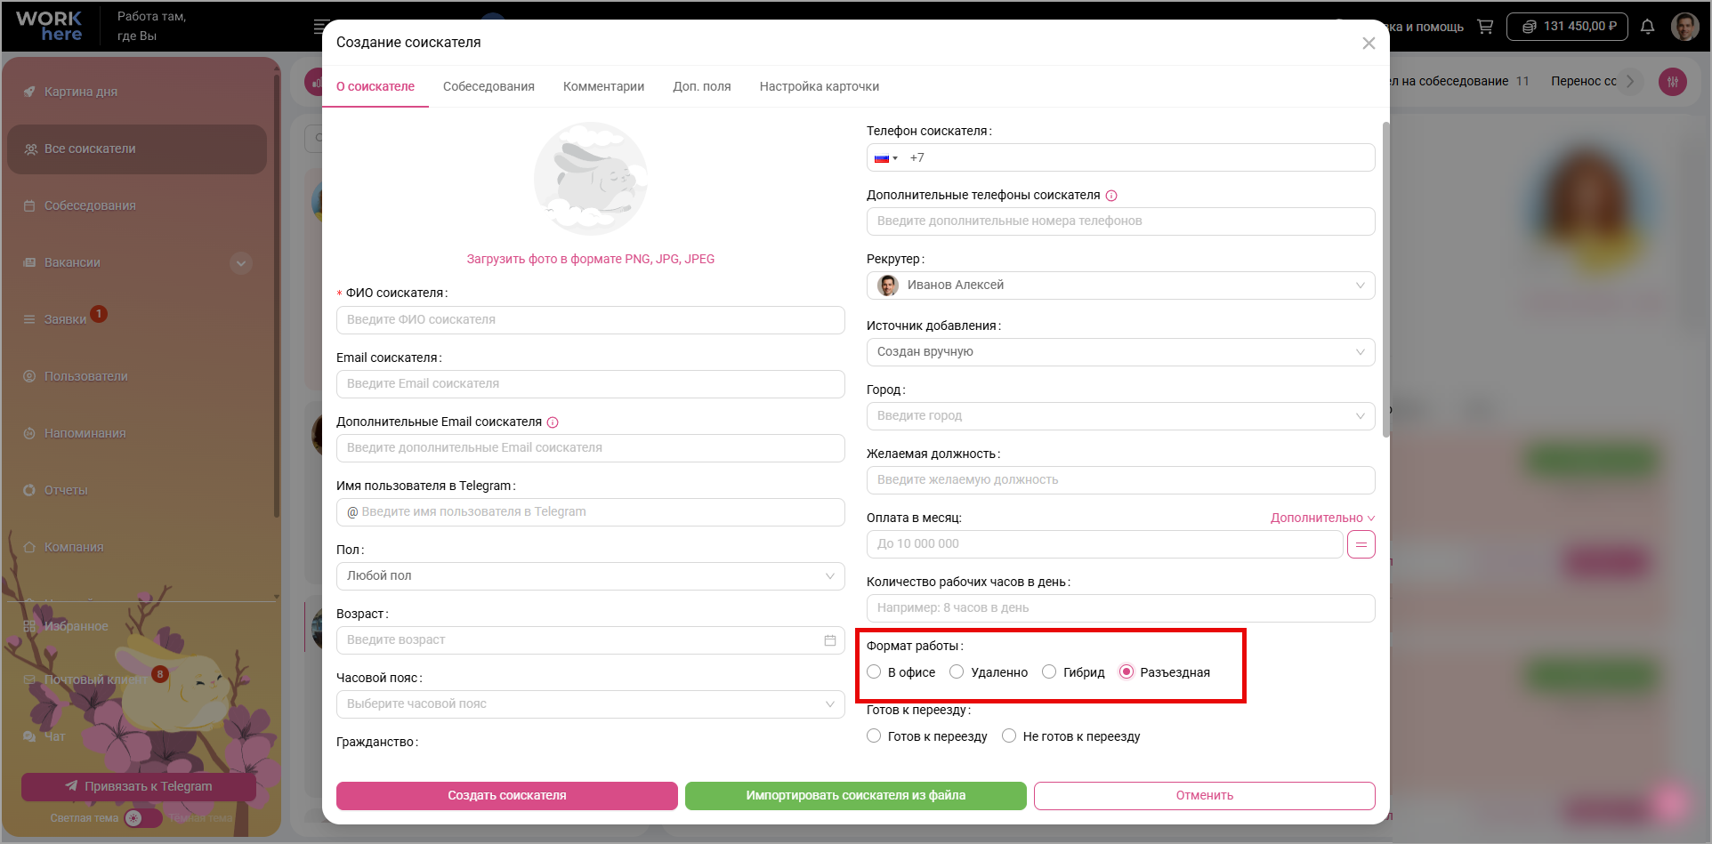Click the salary range equals icon button
The height and width of the screenshot is (844, 1712).
[1361, 544]
